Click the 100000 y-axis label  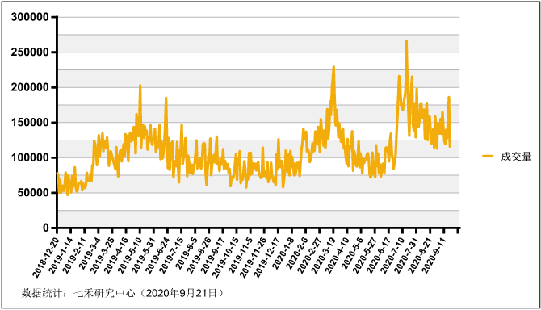pyautogui.click(x=30, y=157)
